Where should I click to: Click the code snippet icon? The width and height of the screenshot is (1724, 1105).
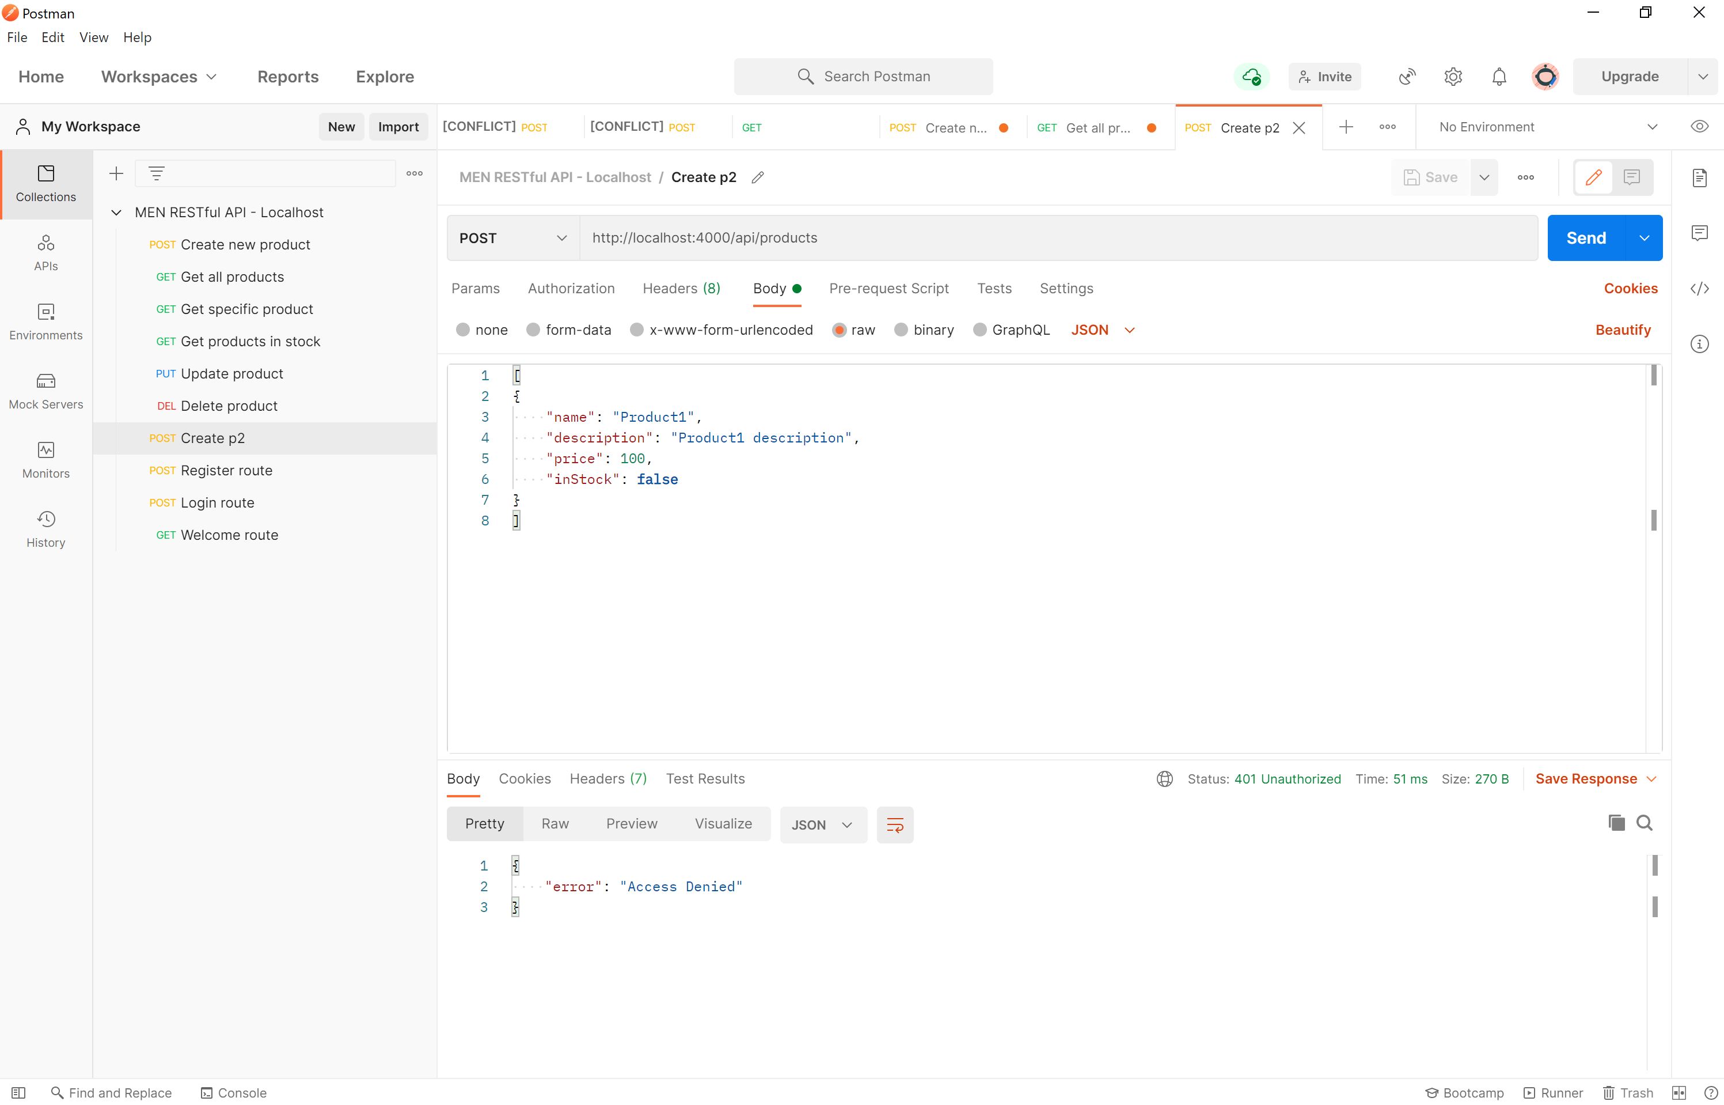click(1699, 289)
